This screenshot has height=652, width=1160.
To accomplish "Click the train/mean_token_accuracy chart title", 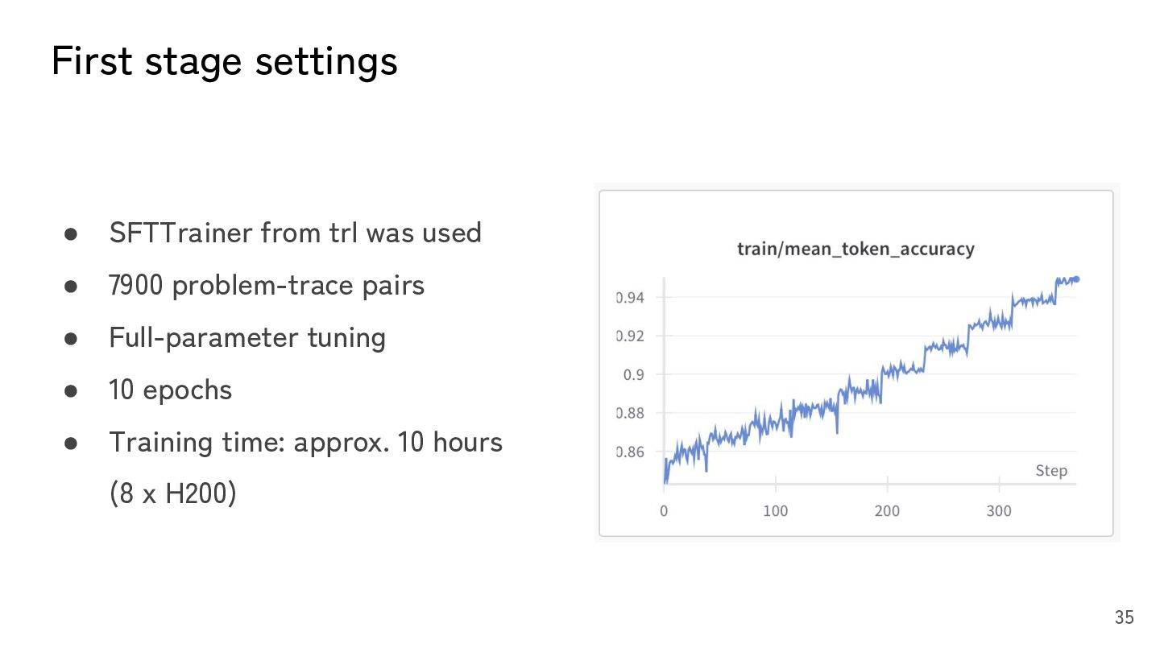I will [x=855, y=250].
